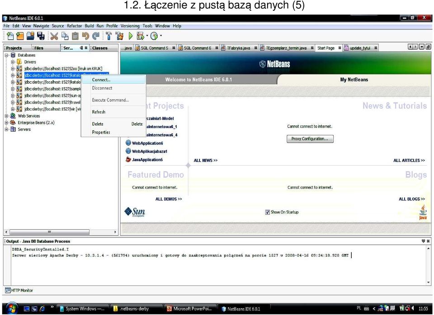Open the WebAplikacjabaza1 recent project
This screenshot has width=434, height=315.
[x=150, y=152]
